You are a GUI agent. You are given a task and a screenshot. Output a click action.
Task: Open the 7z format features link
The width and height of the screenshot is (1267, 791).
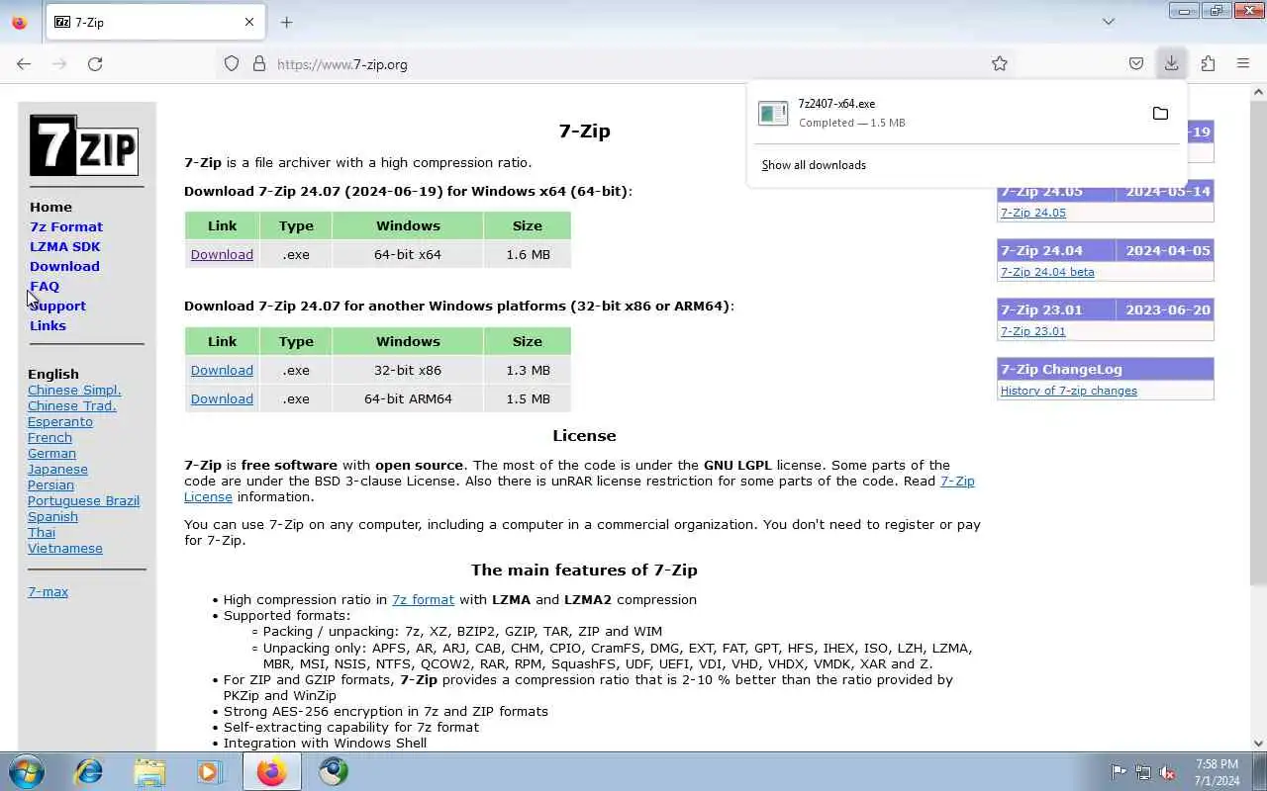click(423, 599)
